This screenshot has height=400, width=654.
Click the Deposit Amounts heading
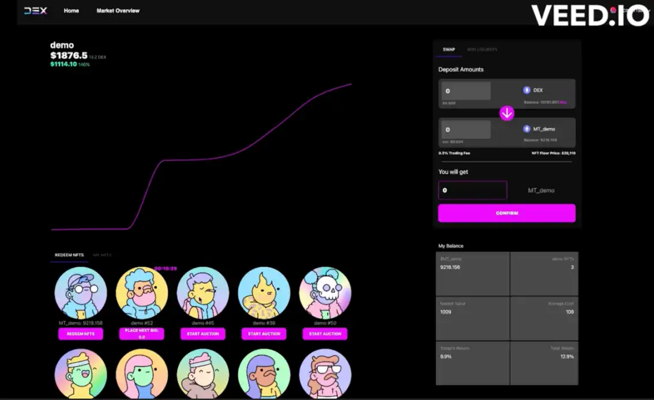[x=461, y=70]
